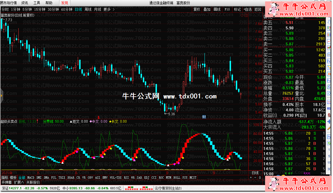Switch chart to 月线 monthly

(97, 9)
